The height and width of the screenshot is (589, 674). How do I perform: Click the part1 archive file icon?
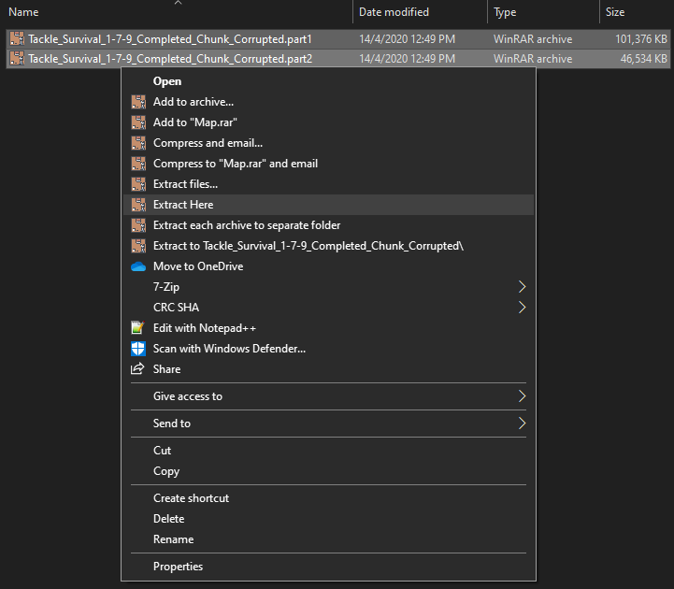pyautogui.click(x=17, y=39)
